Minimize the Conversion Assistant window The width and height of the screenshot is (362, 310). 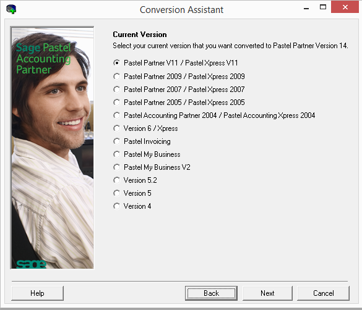[x=306, y=8]
